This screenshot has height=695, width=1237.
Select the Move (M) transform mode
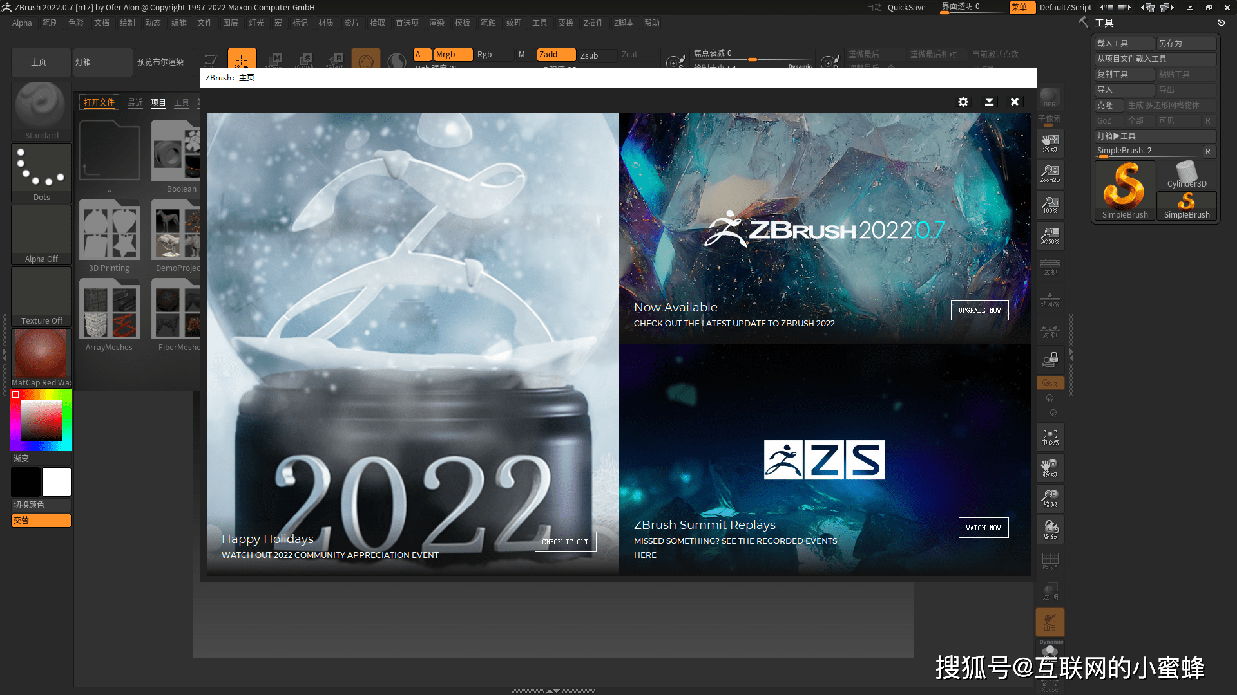pos(274,59)
